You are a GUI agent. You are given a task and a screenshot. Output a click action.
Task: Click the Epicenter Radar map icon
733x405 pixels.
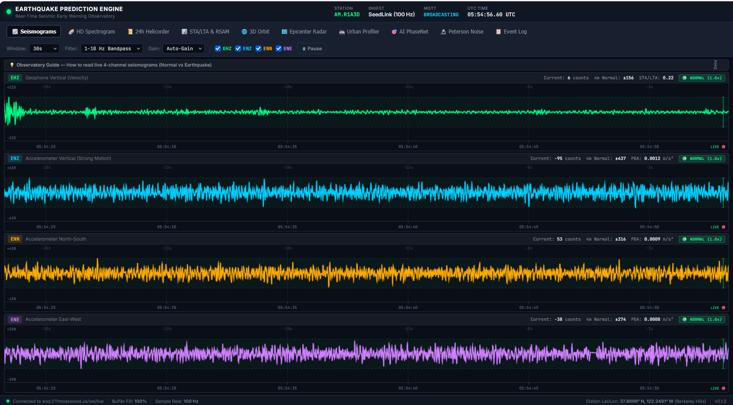[x=284, y=32]
